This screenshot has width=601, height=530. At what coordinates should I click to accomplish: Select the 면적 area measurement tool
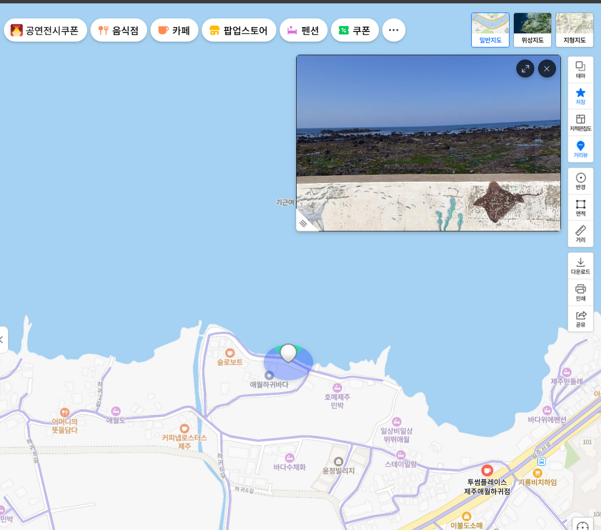point(580,207)
